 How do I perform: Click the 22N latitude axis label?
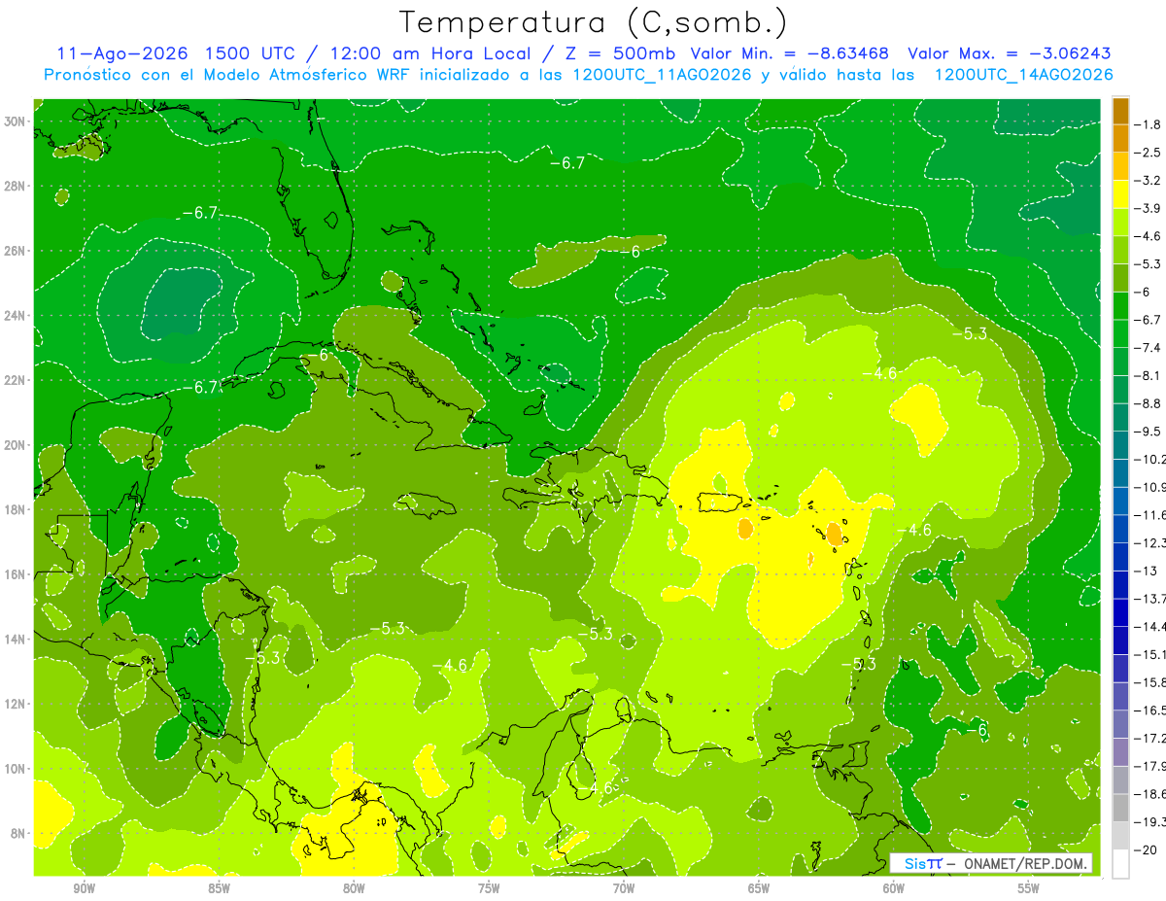pyautogui.click(x=15, y=380)
